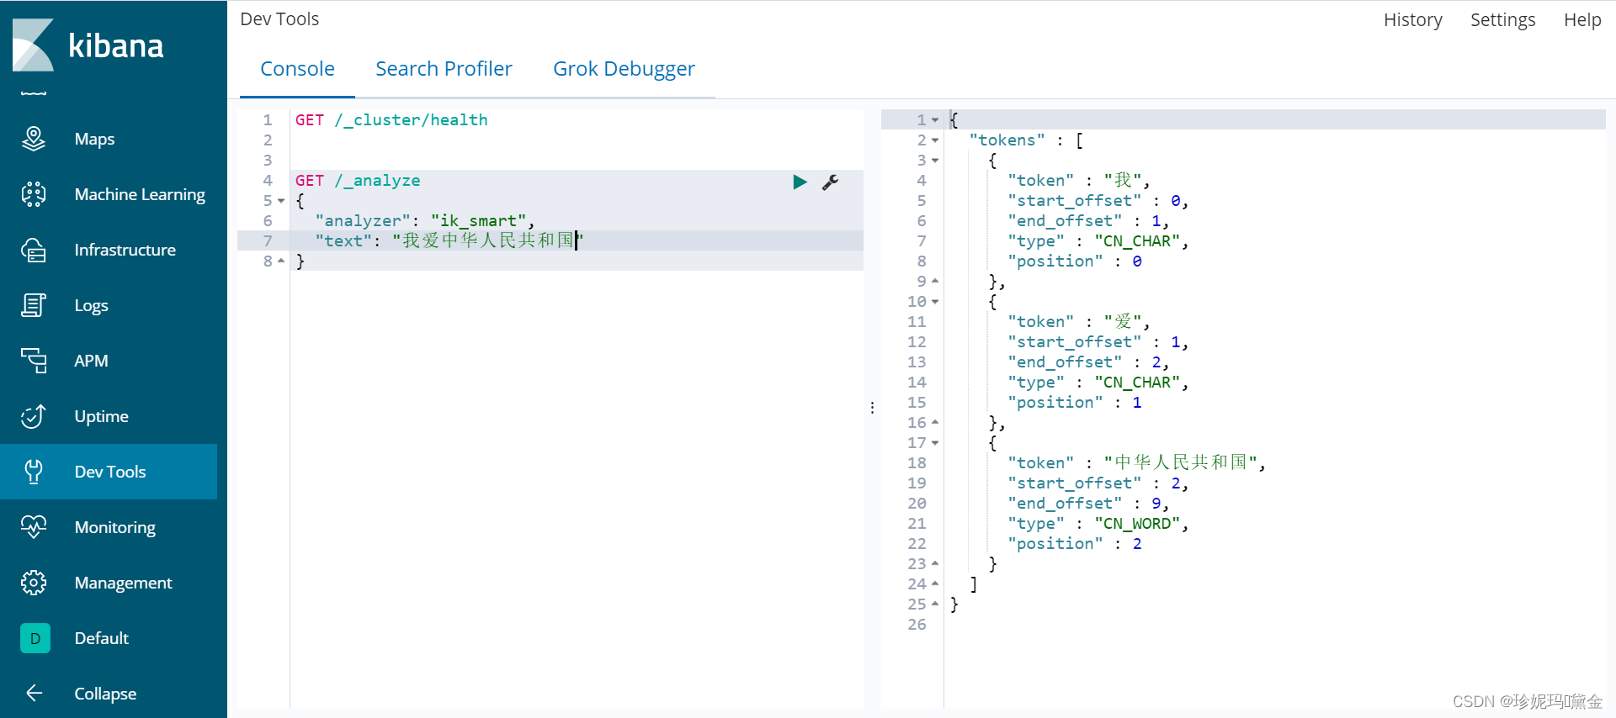Click response fold arrow on line 25
Image resolution: width=1616 pixels, height=718 pixels.
pos(935,604)
